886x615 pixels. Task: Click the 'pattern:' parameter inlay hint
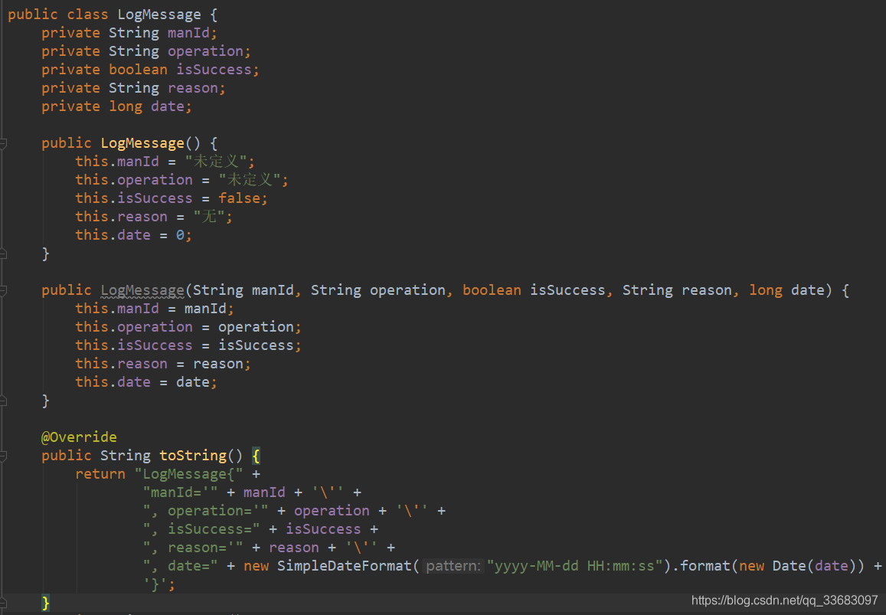point(453,567)
